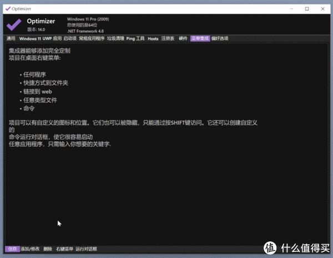Open the 硬件 tab

(x=183, y=39)
